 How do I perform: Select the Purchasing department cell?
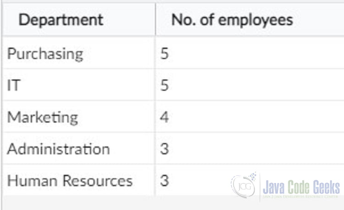pyautogui.click(x=79, y=53)
